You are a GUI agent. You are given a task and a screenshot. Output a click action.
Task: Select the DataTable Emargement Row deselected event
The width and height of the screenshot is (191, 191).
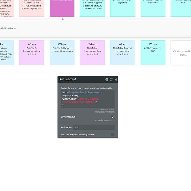coord(92,53)
